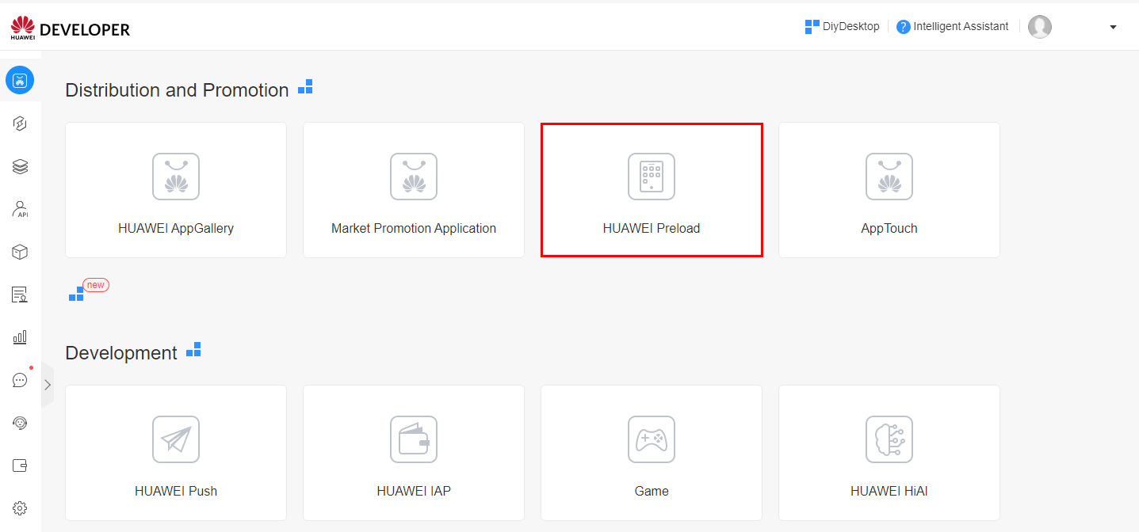Open the HUAWEI HiAI card
The image size is (1139, 532).
(x=889, y=453)
